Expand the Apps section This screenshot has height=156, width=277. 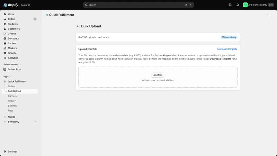pos(7,77)
